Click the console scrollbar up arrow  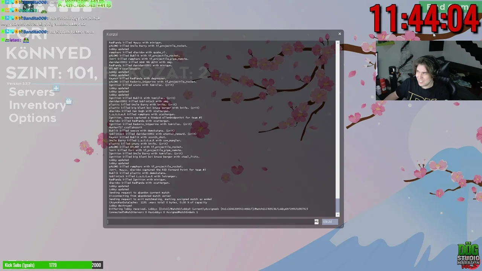(337, 43)
